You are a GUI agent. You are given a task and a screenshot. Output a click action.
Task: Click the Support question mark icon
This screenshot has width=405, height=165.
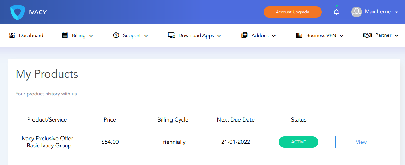(x=116, y=35)
